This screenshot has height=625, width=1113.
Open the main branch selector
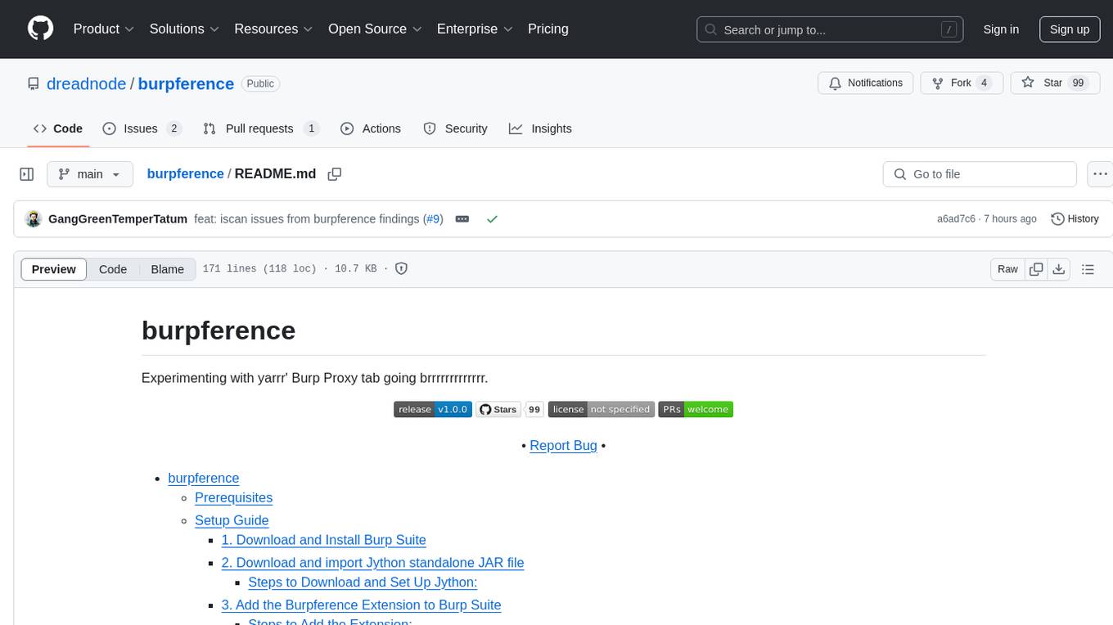coord(89,174)
